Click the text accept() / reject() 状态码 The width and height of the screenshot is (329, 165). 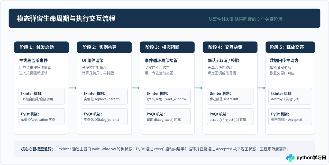(x=228, y=120)
